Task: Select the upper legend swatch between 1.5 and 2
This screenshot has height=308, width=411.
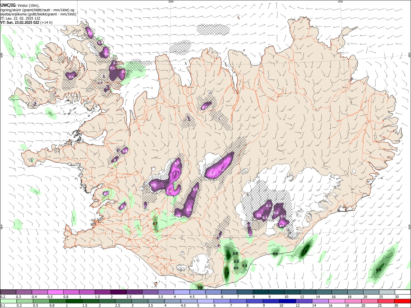Action: tap(103, 292)
